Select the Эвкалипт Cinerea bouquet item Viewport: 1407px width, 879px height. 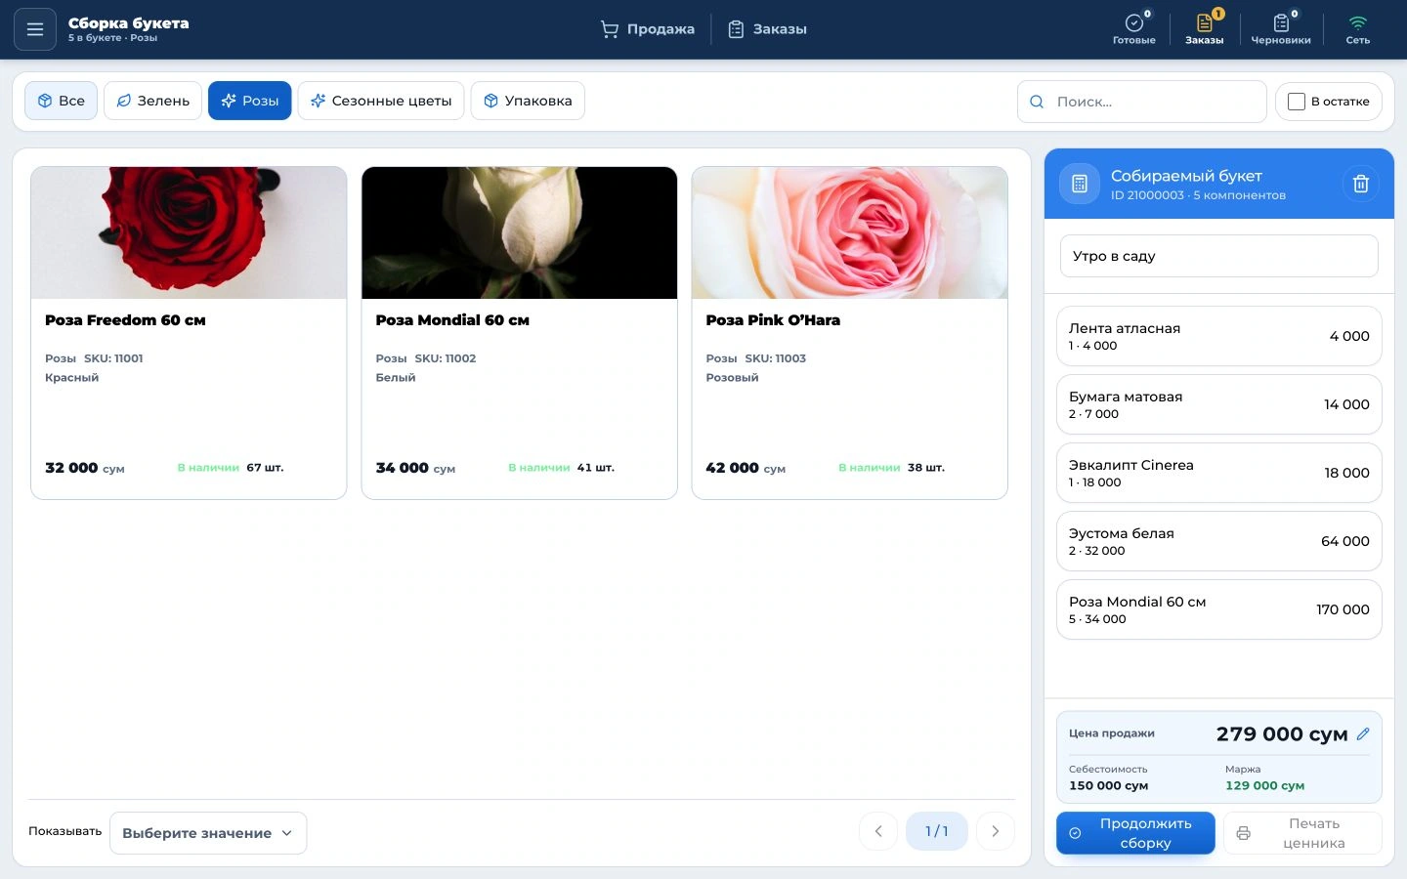[1219, 473]
